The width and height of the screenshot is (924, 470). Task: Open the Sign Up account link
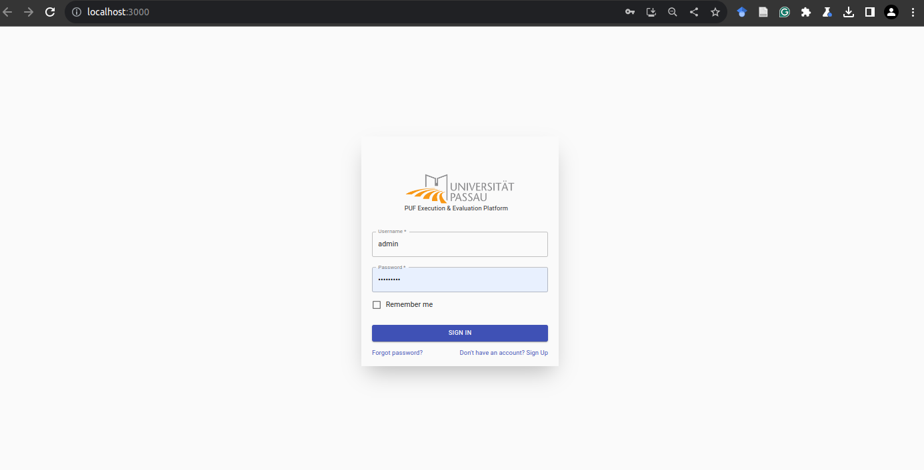[x=503, y=353]
